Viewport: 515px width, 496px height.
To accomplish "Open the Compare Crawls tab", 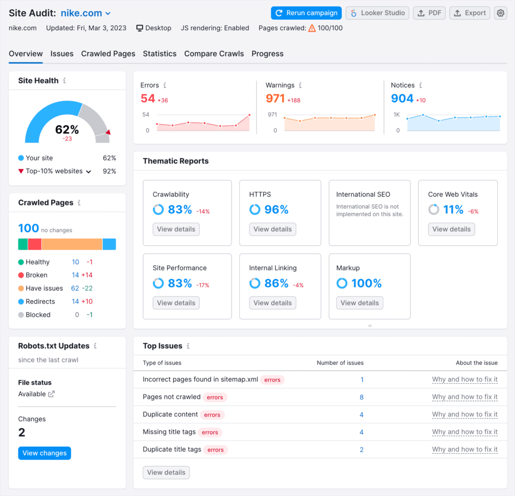I will [214, 54].
